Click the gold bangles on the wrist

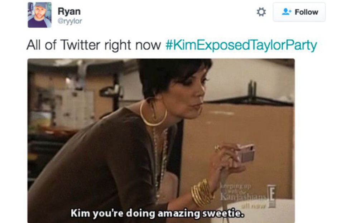pyautogui.click(x=201, y=193)
